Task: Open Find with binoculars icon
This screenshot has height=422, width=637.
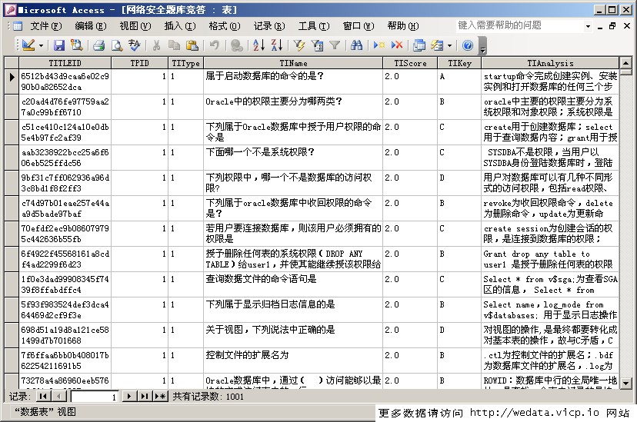Action: 357,45
